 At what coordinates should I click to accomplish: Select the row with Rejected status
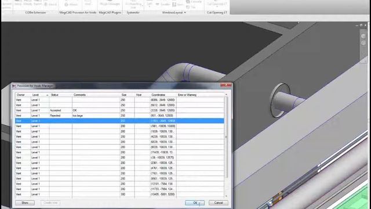click(119, 116)
